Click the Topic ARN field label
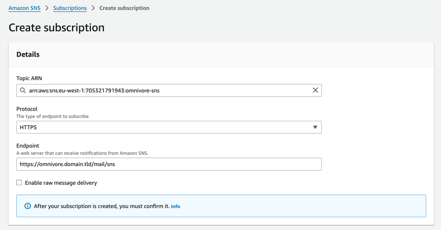This screenshot has height=230, width=441. (29, 78)
